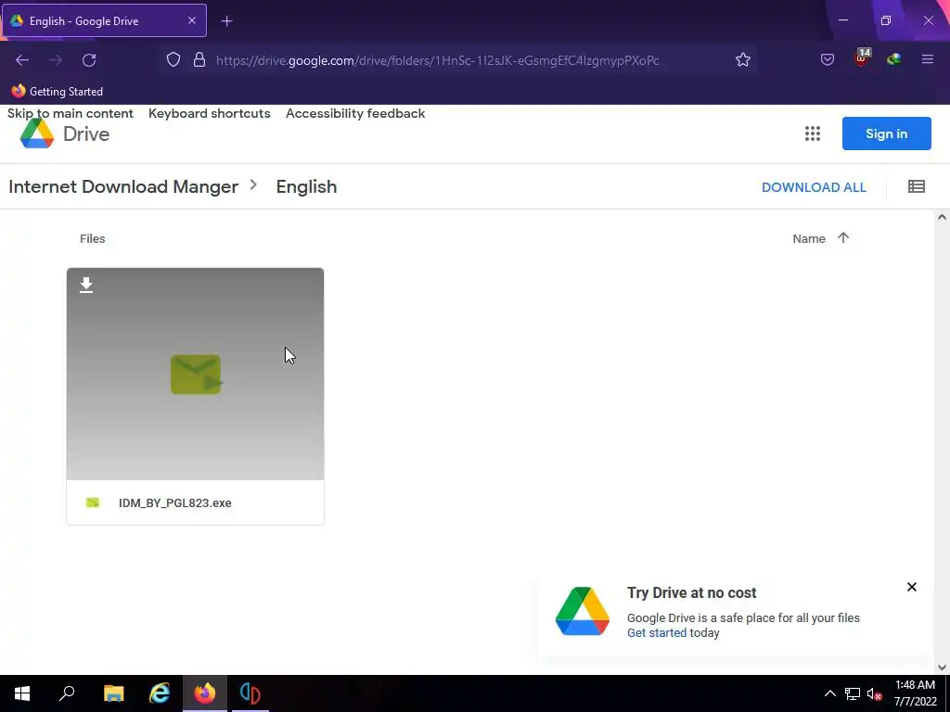Reload the current page

(89, 60)
